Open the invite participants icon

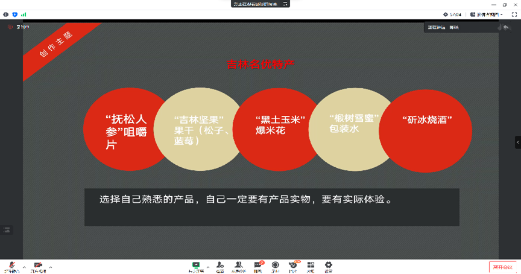click(x=220, y=267)
